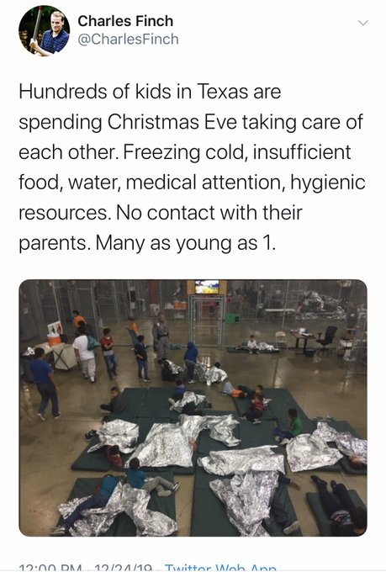Click the word "hygienic" in the tweet
This screenshot has height=572, width=386.
pos(328,183)
